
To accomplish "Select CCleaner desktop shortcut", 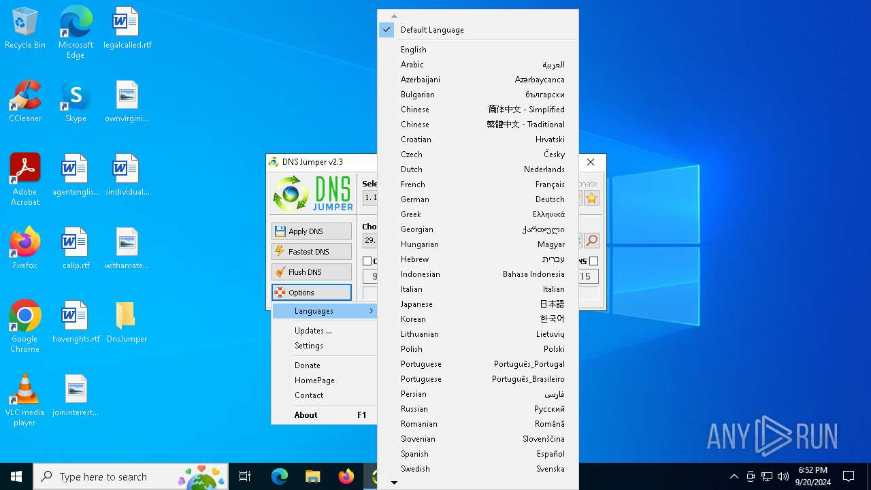I will [25, 102].
